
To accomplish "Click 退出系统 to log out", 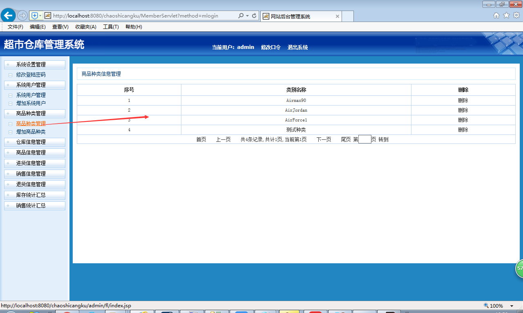I will coord(297,47).
